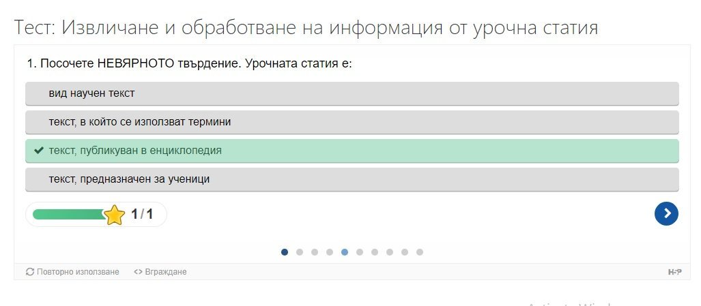Jump to eighth question dot
This screenshot has height=306, width=701.
click(x=390, y=252)
